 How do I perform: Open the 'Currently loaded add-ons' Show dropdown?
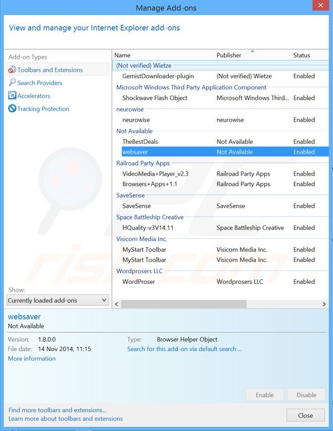pos(57,300)
